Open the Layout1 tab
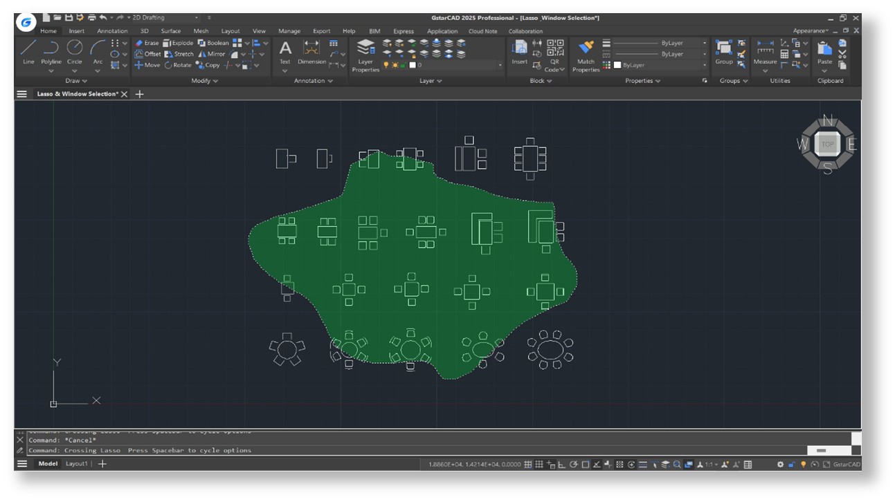Viewport: 895px width, 502px height. point(77,464)
